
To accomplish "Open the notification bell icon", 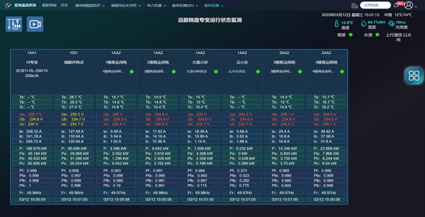I will [x=396, y=5].
